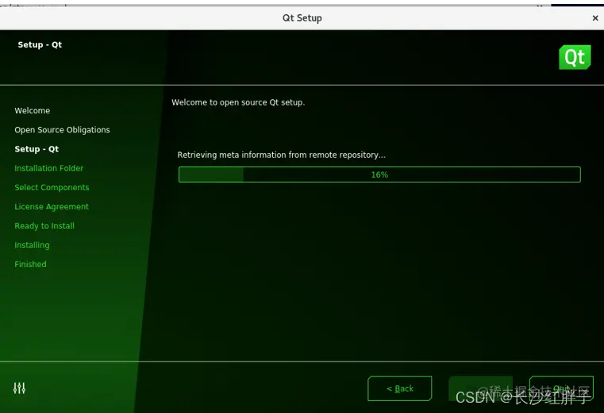Select the Ready to Install step
The width and height of the screenshot is (604, 413).
point(44,226)
